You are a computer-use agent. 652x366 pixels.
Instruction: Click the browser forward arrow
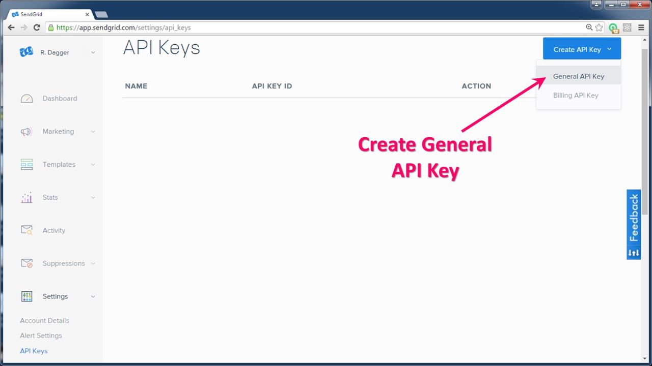coord(23,27)
